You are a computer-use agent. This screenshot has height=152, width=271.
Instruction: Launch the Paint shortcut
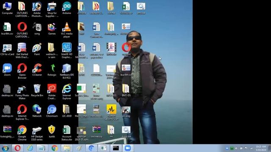click(x=37, y=49)
